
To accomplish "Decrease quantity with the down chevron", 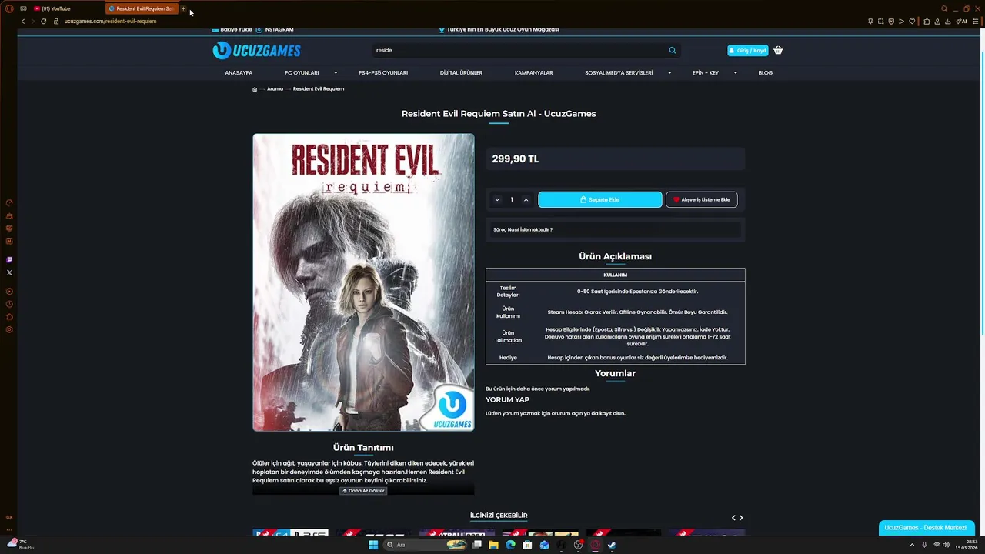I will [x=497, y=200].
